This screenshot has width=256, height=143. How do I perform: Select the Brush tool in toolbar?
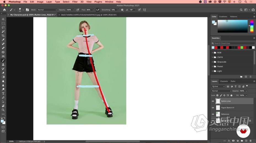click(3, 60)
